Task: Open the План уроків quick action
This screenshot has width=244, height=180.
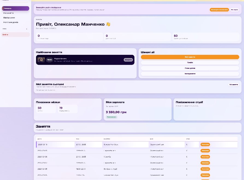Action: pos(190,68)
